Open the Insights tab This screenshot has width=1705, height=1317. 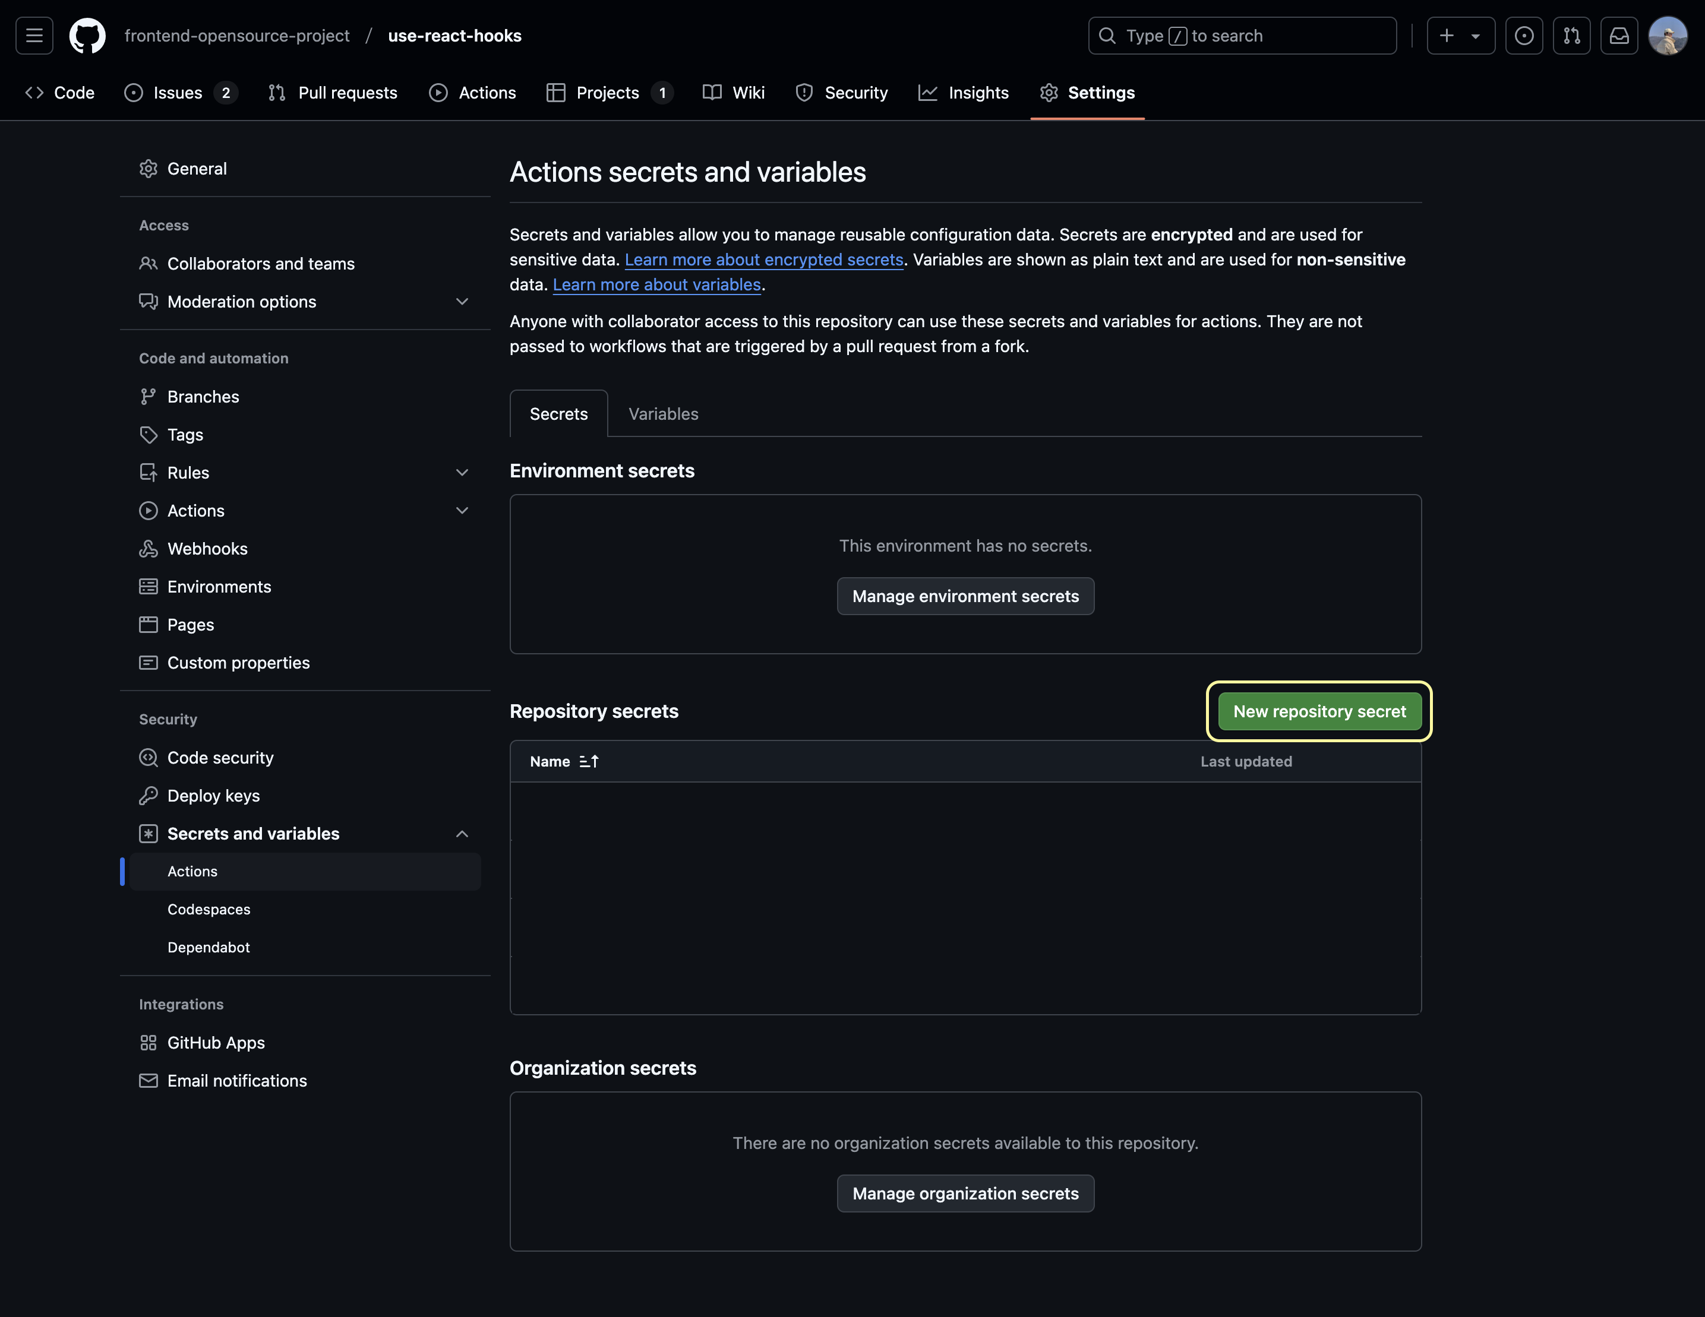pos(964,93)
